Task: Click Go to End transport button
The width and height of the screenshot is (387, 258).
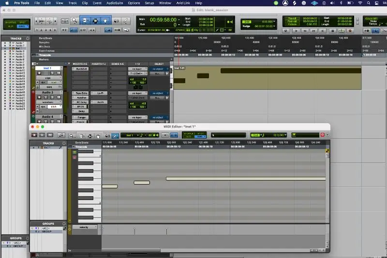Action: [x=322, y=31]
